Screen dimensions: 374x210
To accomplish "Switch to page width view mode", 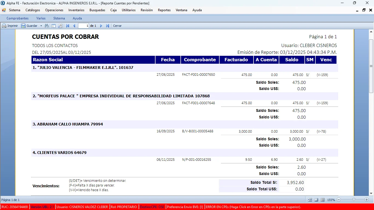I will 310,200.
